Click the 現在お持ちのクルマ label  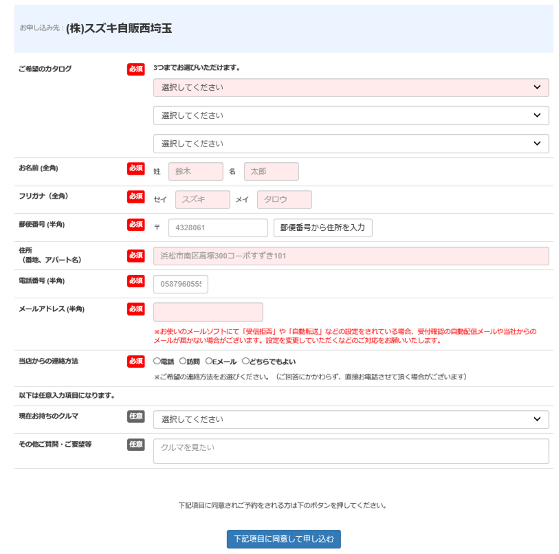(49, 416)
